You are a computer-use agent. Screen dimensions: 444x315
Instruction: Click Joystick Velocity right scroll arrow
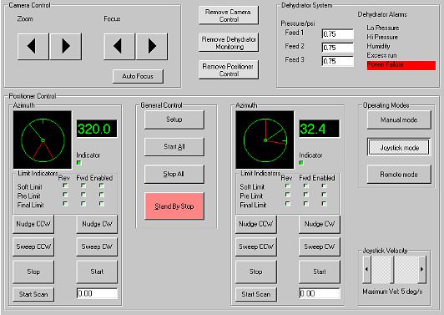422,269
